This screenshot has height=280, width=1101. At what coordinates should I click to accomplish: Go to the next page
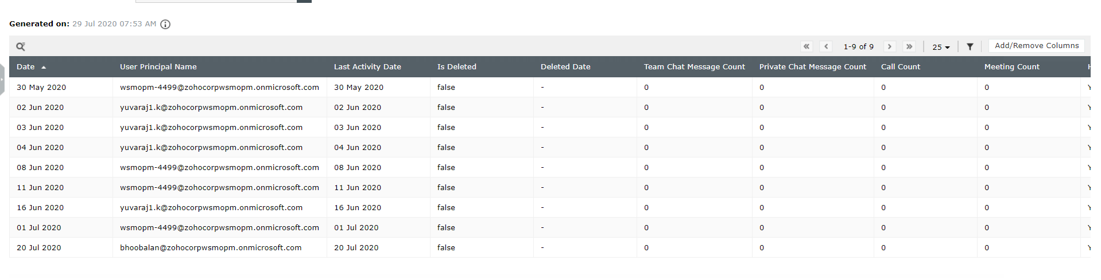coord(890,46)
